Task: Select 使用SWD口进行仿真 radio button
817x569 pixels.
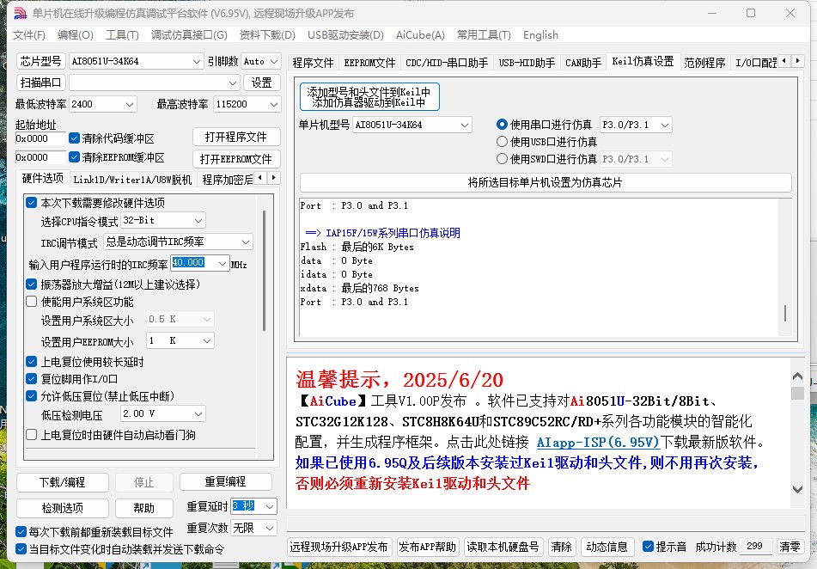Action: coord(502,158)
